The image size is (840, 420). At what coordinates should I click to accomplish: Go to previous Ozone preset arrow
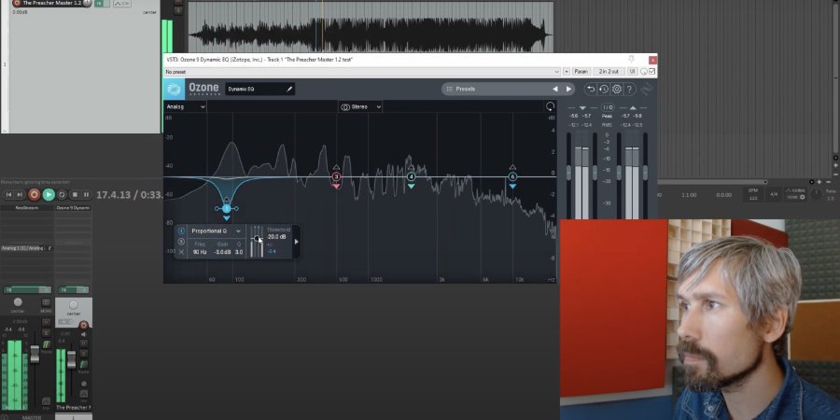tap(555, 89)
